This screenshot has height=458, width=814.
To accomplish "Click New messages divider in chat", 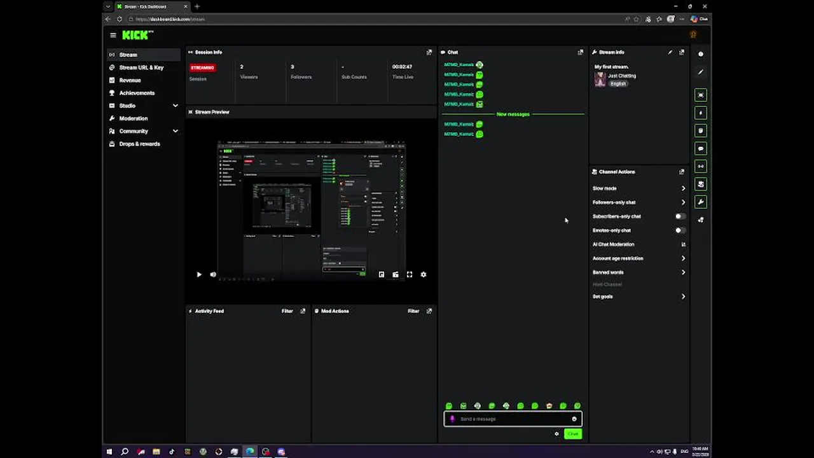I will 513,114.
